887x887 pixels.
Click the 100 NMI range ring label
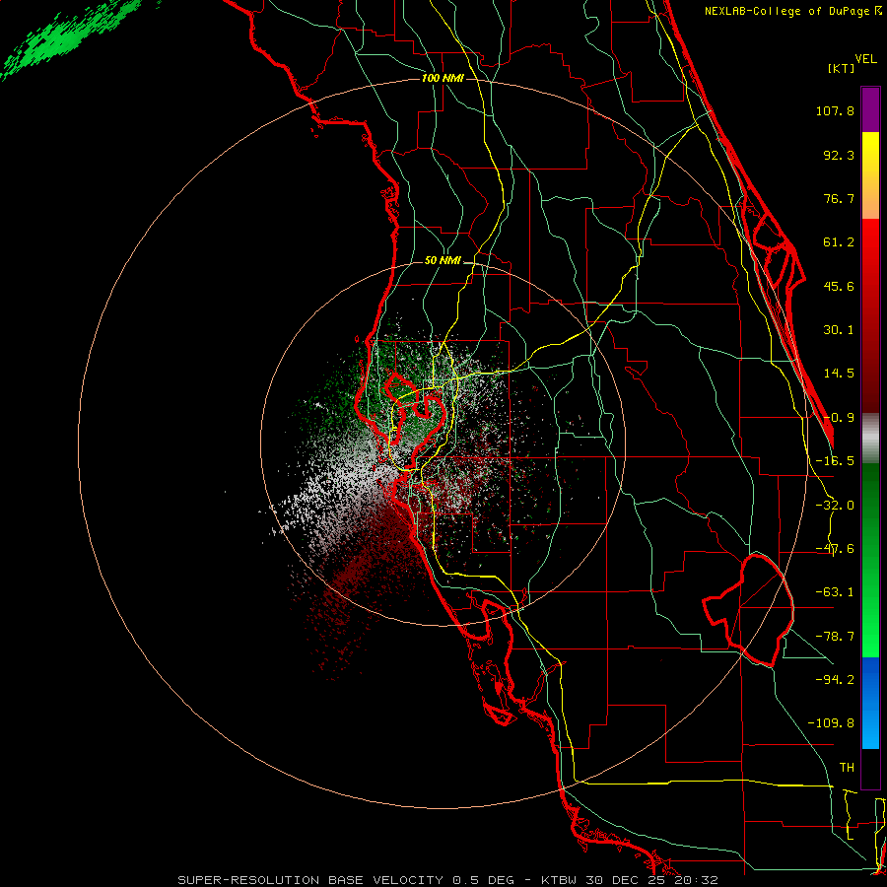pyautogui.click(x=443, y=78)
